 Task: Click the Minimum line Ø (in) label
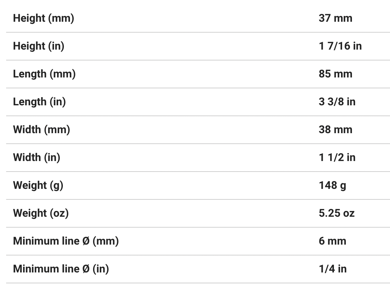coord(61,269)
